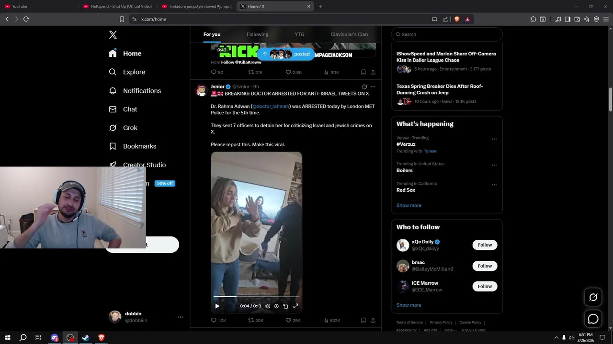This screenshot has width=613, height=344.
Task: Play the doctor arrest video
Action: tap(217, 306)
